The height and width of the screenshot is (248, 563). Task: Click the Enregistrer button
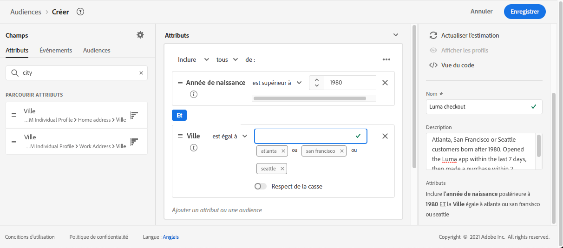pos(524,12)
